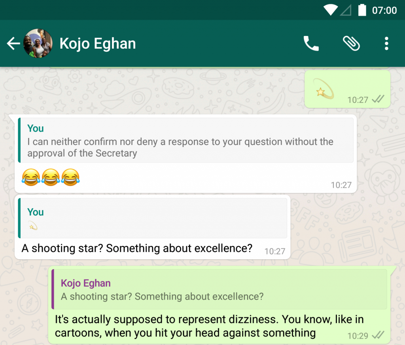Image resolution: width=405 pixels, height=345 pixels.
Task: Tap read receipt ticks at 10:29
Action: click(x=378, y=335)
